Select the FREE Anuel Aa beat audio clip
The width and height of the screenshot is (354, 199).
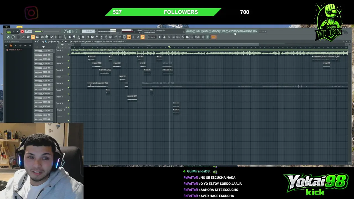click(209, 52)
